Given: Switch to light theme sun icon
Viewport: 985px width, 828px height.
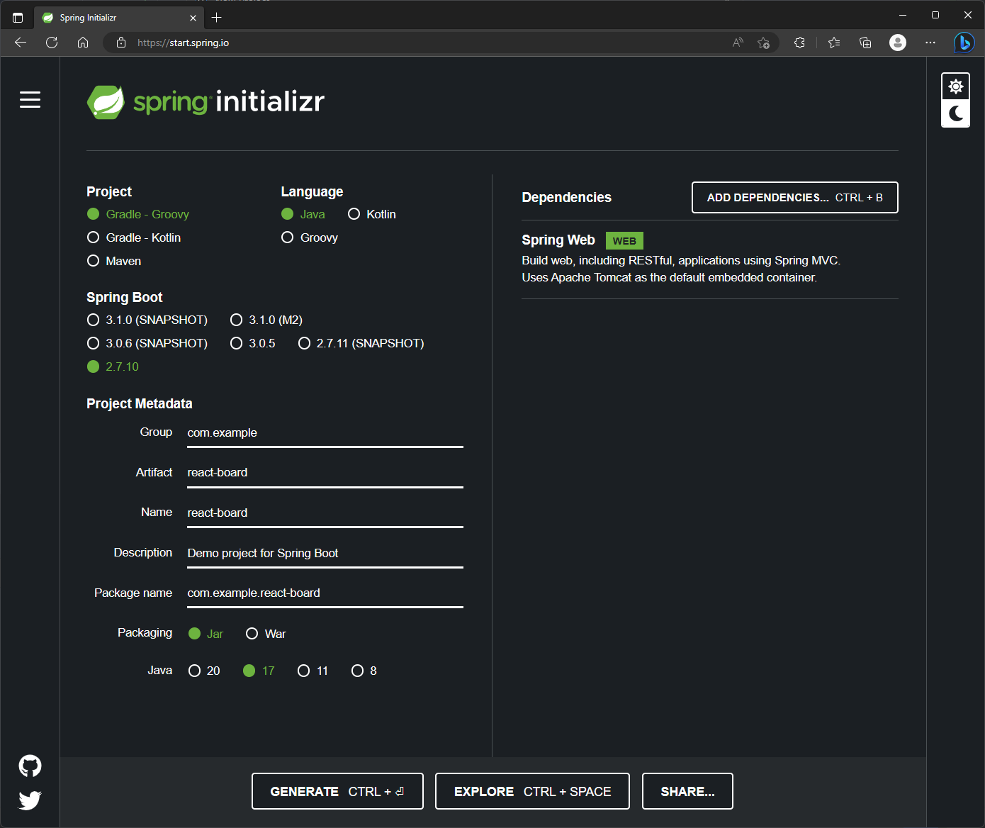Looking at the screenshot, I should coord(955,86).
